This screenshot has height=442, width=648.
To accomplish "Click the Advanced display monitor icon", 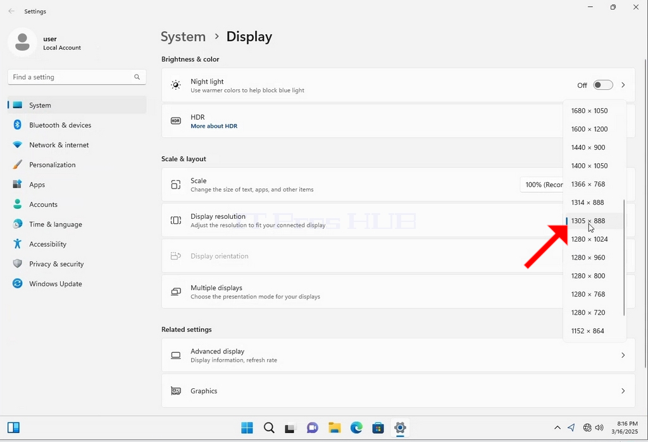I will 176,355.
